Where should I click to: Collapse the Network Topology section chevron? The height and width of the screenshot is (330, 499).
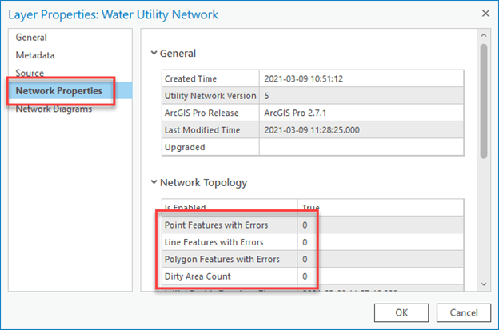154,182
